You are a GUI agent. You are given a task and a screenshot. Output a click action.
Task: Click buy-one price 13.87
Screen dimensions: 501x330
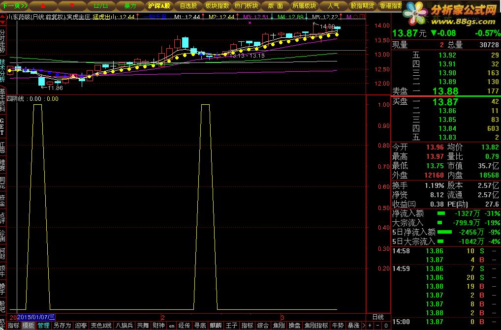tap(445, 102)
